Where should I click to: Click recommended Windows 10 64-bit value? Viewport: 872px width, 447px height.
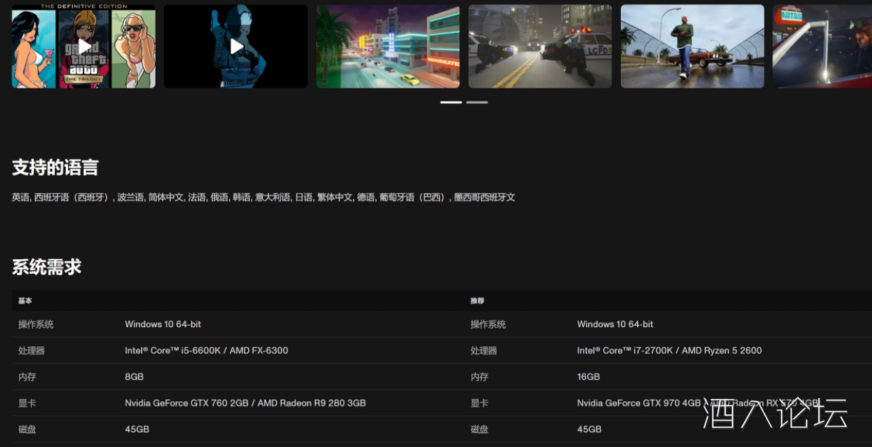pos(615,324)
